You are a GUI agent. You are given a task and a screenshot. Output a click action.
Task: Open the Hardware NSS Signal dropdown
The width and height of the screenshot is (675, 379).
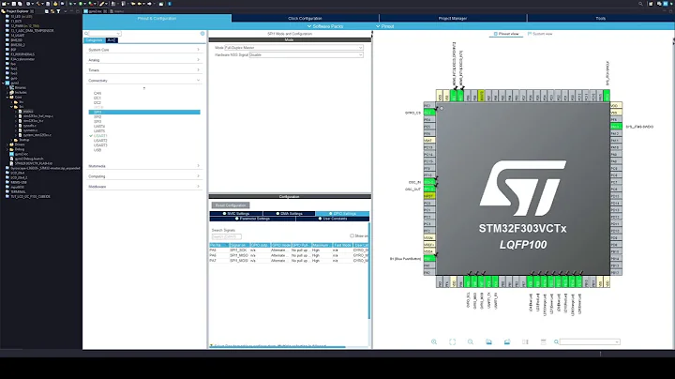[x=306, y=54]
